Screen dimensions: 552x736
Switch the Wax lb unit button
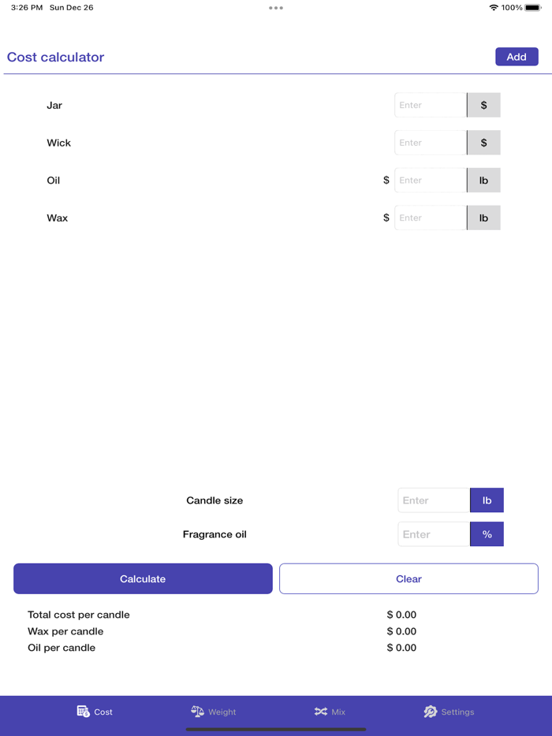483,218
